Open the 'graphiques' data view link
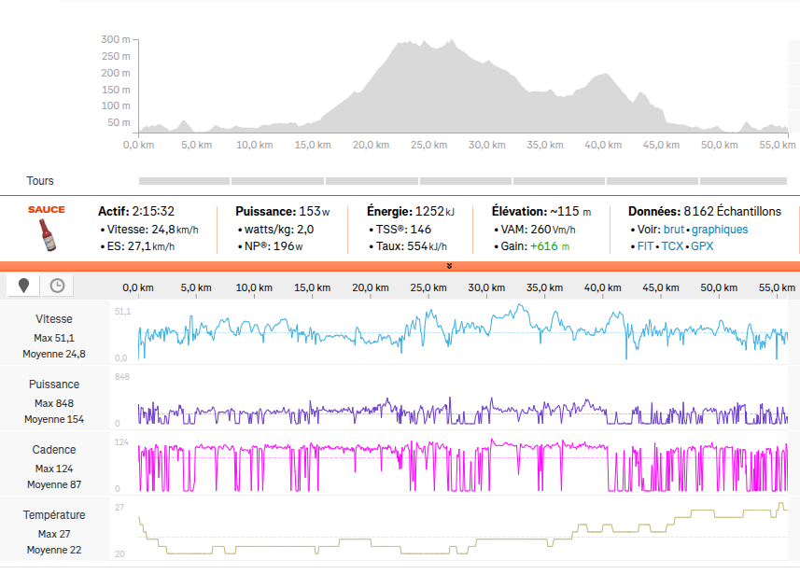The image size is (800, 574). pyautogui.click(x=720, y=230)
